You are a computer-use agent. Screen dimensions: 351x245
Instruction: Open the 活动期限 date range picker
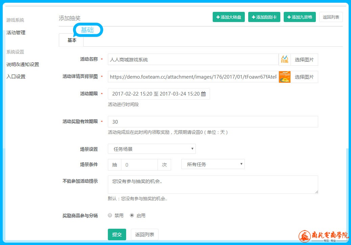pos(156,94)
